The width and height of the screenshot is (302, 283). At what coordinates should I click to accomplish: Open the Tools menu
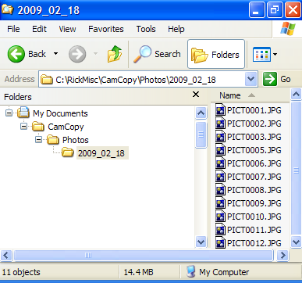click(146, 29)
